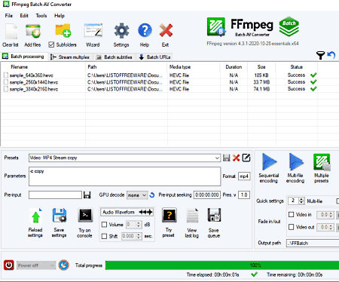The image size is (339, 282).
Task: Adjust Volume dB spinner
Action: [139, 225]
